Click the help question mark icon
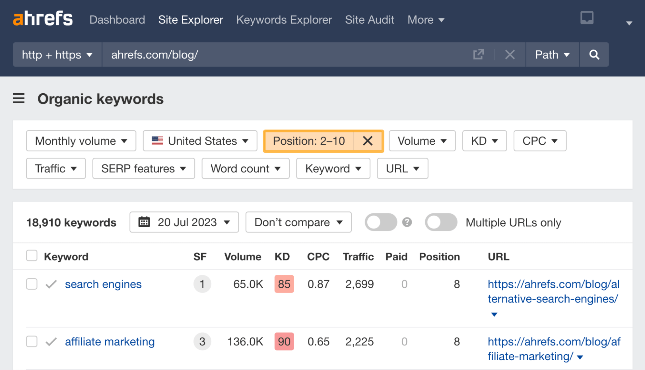This screenshot has width=645, height=370. (407, 222)
